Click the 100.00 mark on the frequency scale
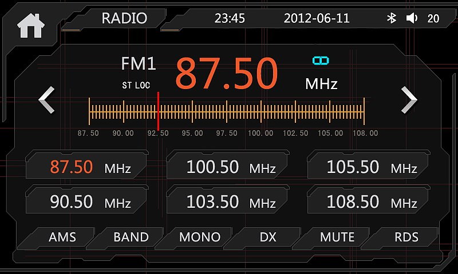Image resolution: width=458 pixels, height=274 pixels. point(261,134)
